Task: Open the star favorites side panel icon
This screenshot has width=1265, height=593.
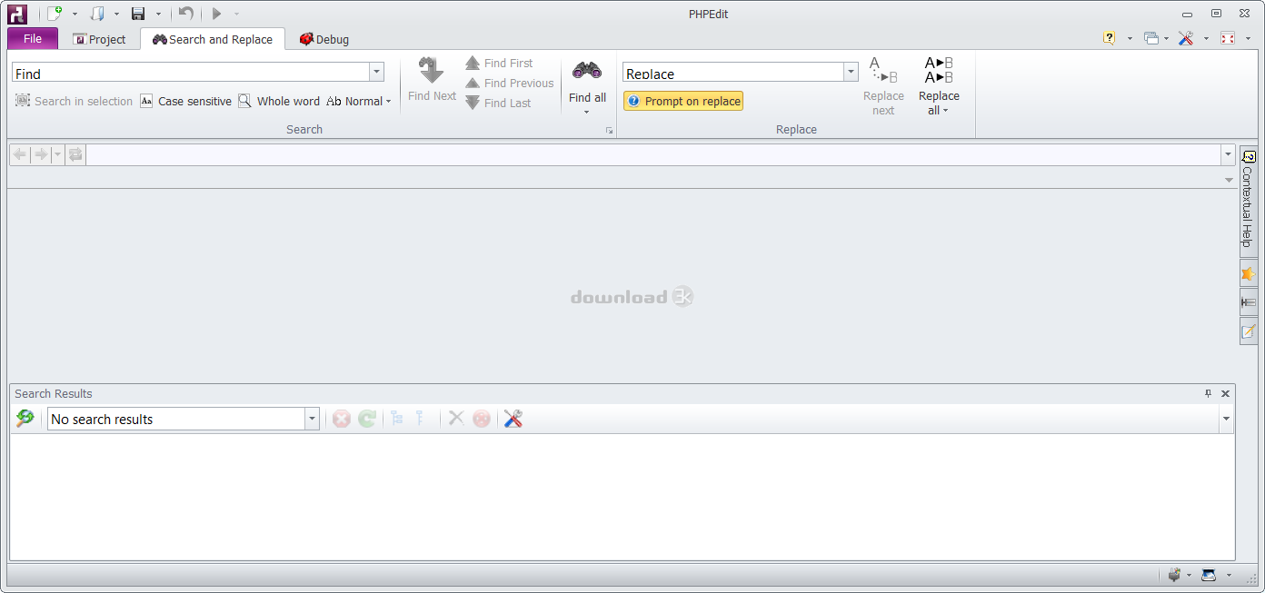Action: pyautogui.click(x=1249, y=273)
